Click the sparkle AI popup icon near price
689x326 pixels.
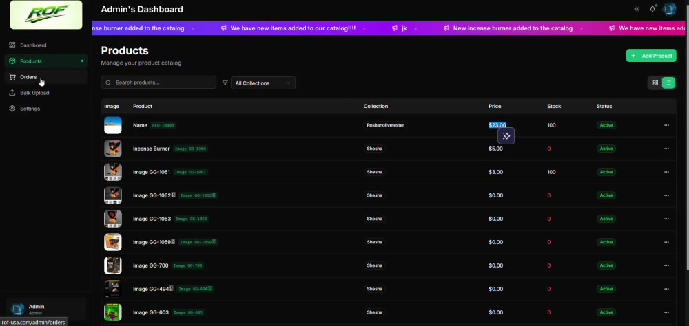pos(506,136)
